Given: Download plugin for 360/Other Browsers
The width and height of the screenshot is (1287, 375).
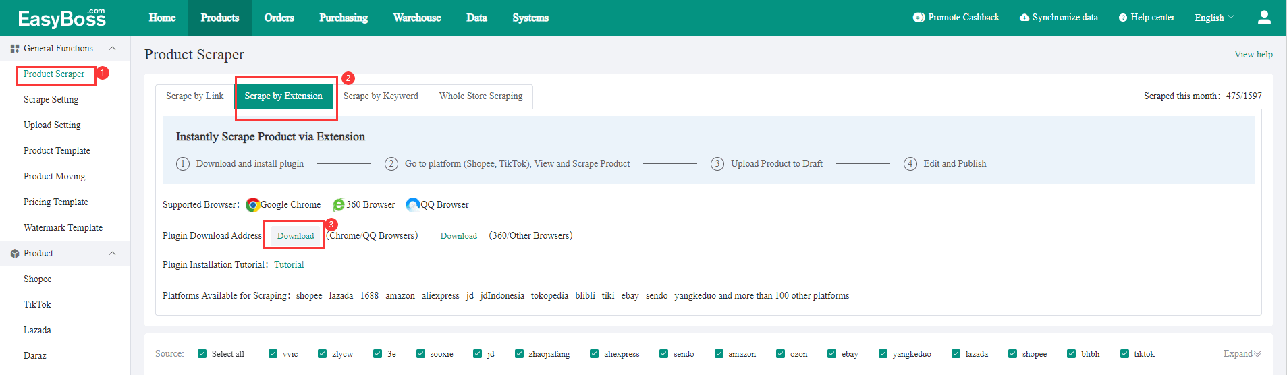Looking at the screenshot, I should pos(459,236).
